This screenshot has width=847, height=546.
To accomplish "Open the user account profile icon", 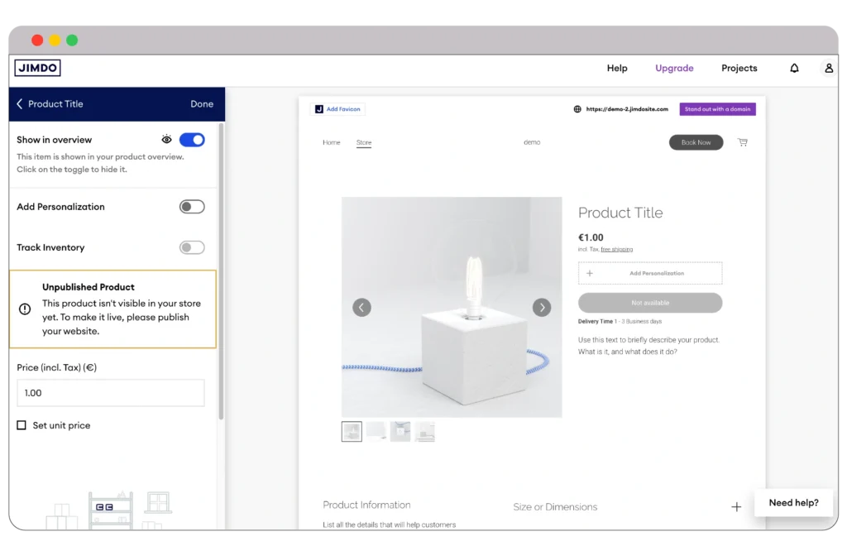I will click(x=828, y=69).
